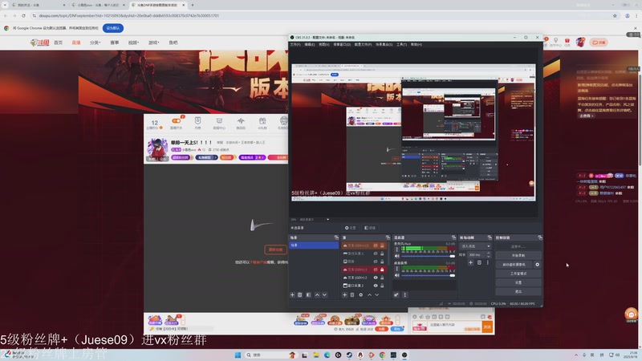Image resolution: width=642 pixels, height=361 pixels.
Task: Adjust the microphone volume slider
Action: (x=428, y=256)
